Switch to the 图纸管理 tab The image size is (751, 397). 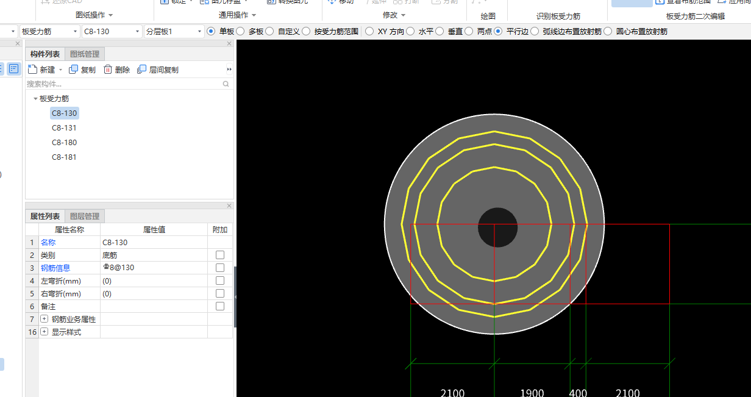85,54
